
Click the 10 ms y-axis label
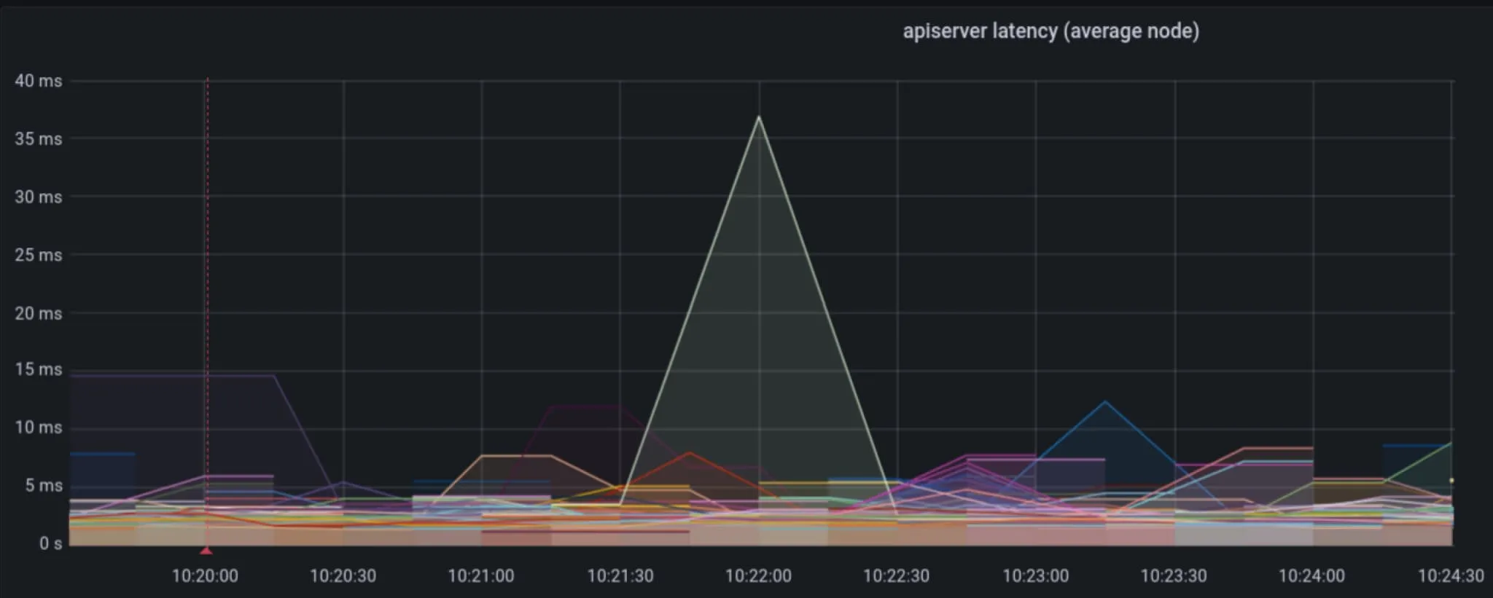click(38, 428)
